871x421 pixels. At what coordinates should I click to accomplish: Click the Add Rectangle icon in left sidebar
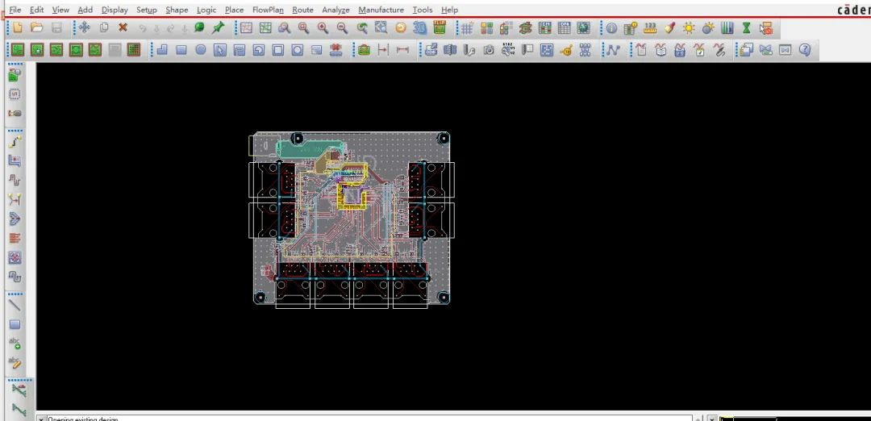(x=15, y=324)
